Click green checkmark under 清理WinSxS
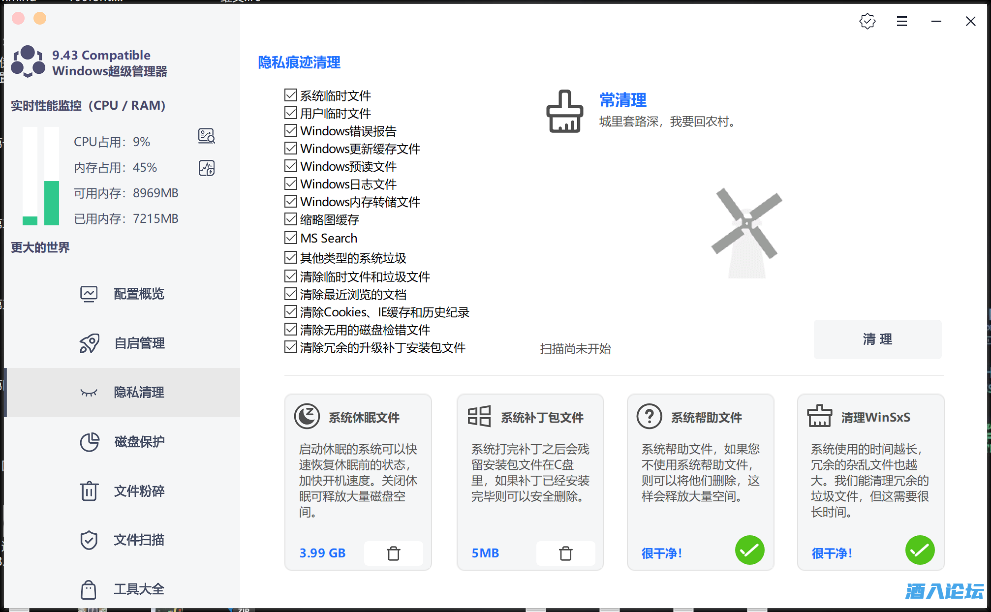This screenshot has height=612, width=991. [x=920, y=550]
